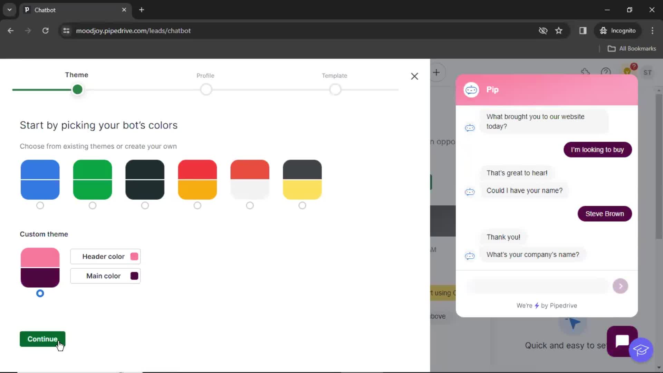Screen dimensions: 663x373
Task: Send message with the arrow button
Action: click(x=621, y=286)
